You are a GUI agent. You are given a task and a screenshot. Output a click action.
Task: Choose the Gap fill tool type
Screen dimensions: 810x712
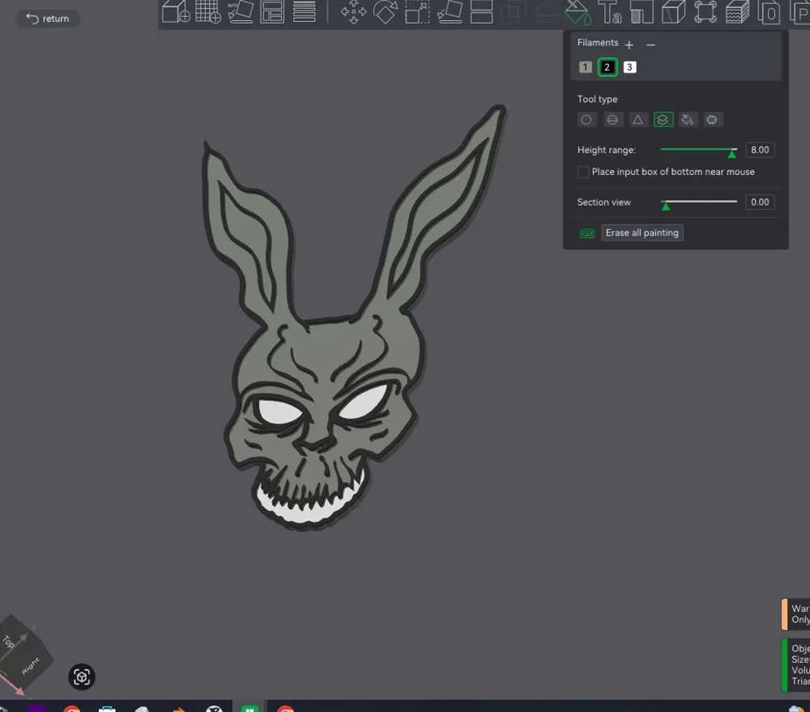click(712, 120)
